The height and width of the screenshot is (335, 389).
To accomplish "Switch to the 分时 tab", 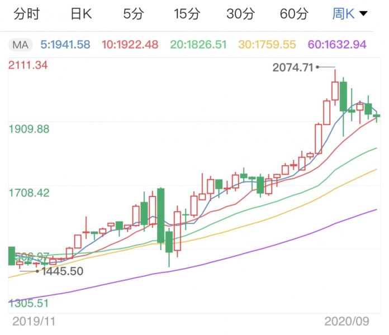I will point(26,15).
